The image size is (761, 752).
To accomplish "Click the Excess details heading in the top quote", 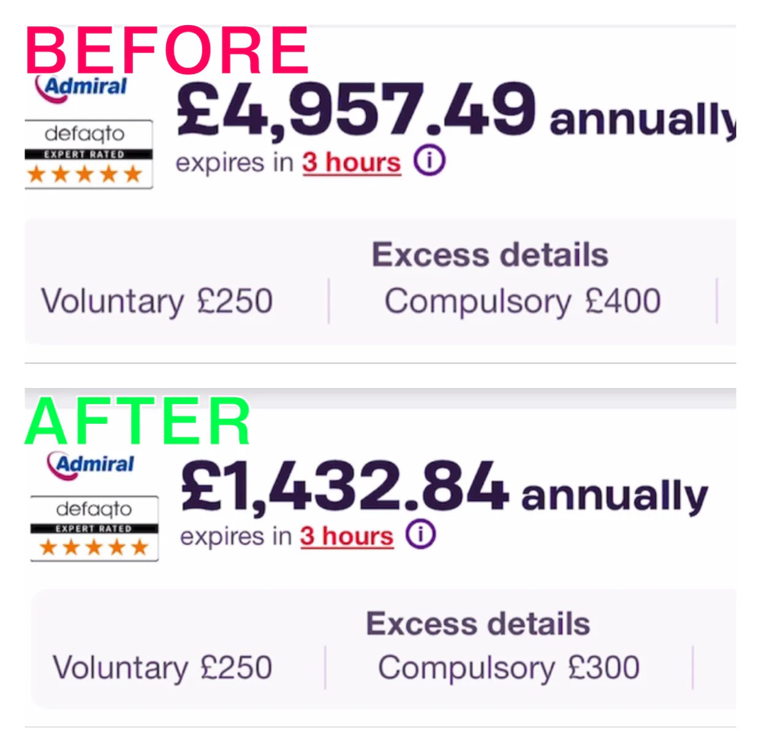I will (x=490, y=255).
